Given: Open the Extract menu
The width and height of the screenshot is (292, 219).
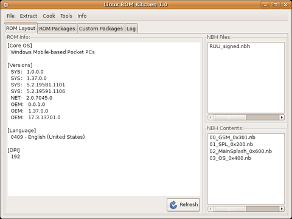Looking at the screenshot, I should coord(29,16).
